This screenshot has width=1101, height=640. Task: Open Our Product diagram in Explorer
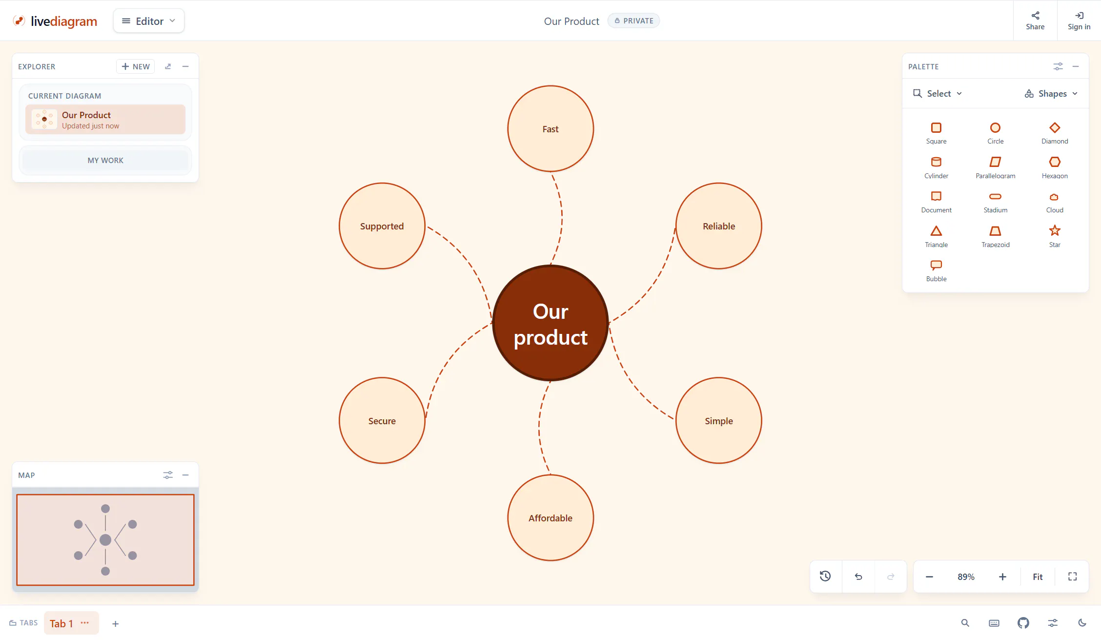(x=105, y=120)
